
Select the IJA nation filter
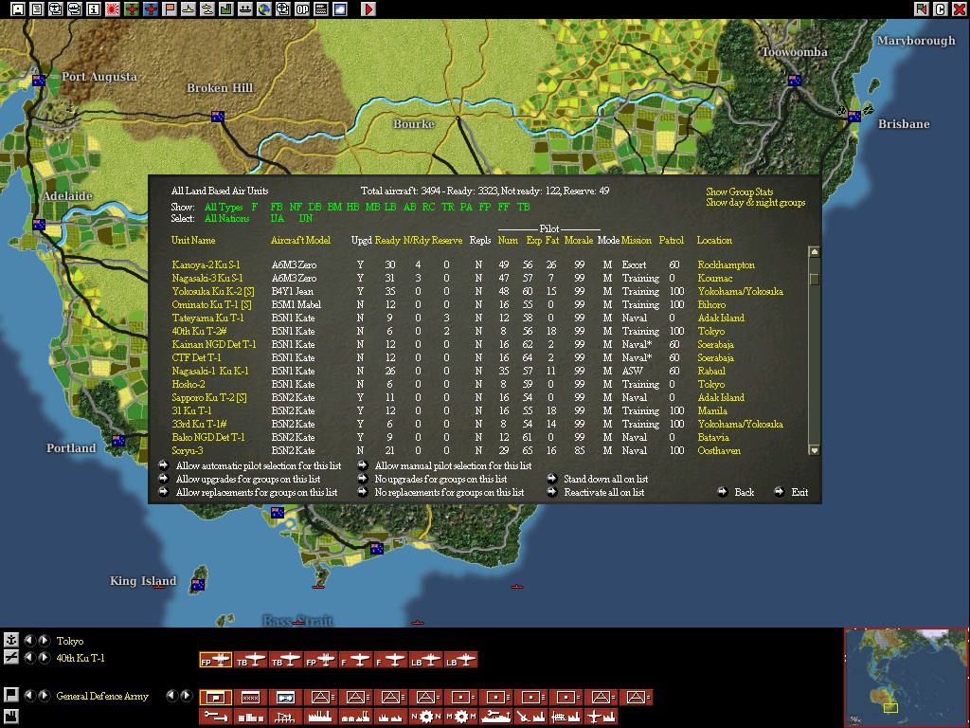pyautogui.click(x=277, y=219)
